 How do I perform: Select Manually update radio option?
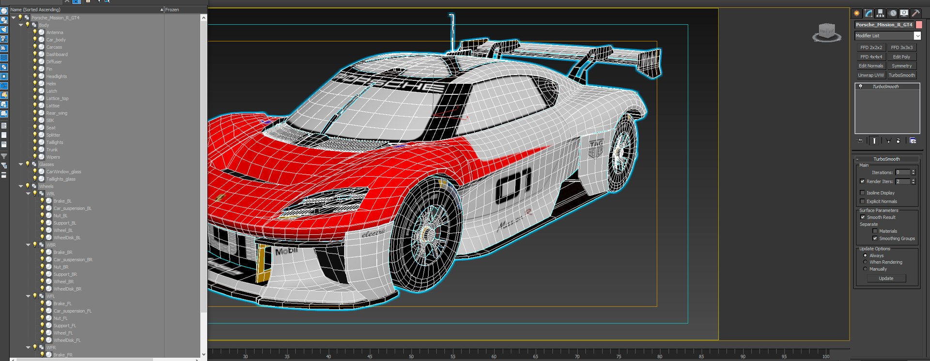(x=865, y=269)
